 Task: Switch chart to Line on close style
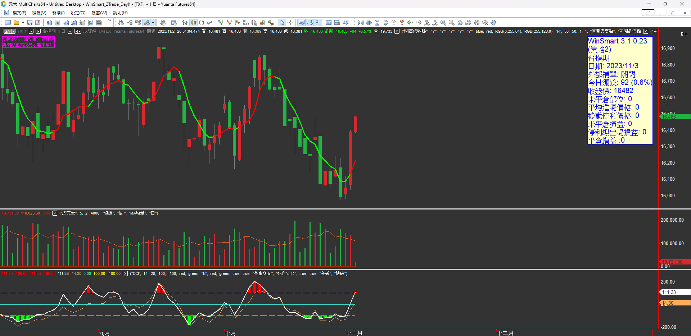tap(210, 23)
